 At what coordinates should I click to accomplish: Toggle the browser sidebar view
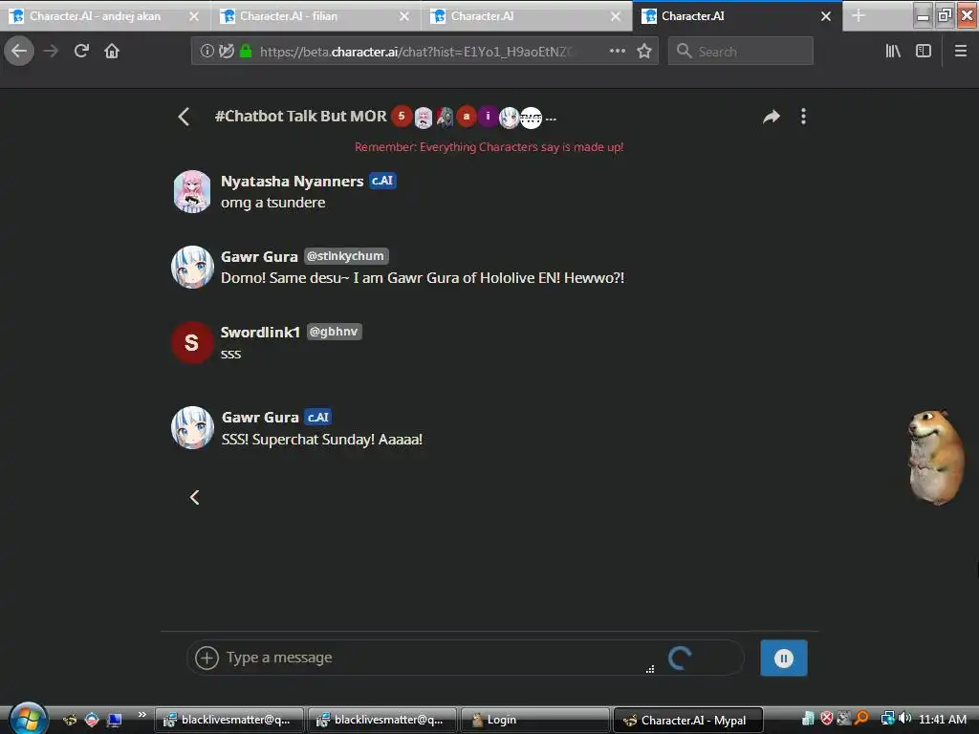pos(924,52)
